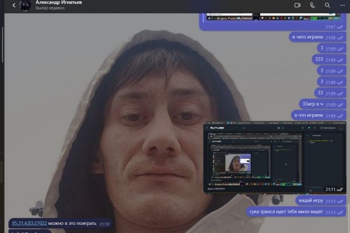This screenshot has width=350, height=233.
Task: Open the screenshot image sent at 21:11
Action: 274,157
